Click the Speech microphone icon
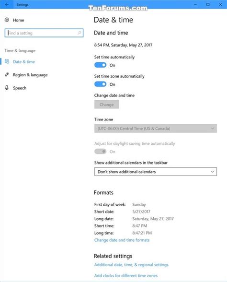Viewport: 227px width, 282px height. pos(7,88)
